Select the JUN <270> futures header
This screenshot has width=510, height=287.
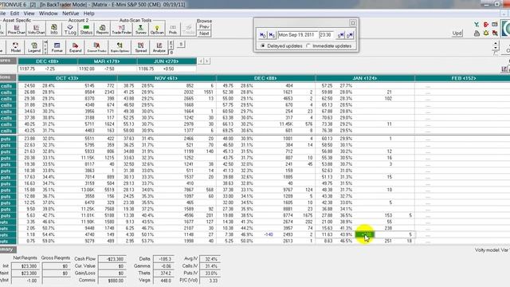167,61
